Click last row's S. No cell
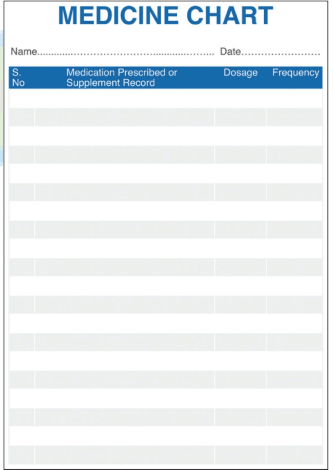Image resolution: width=333 pixels, height=470 pixels. 22,455
